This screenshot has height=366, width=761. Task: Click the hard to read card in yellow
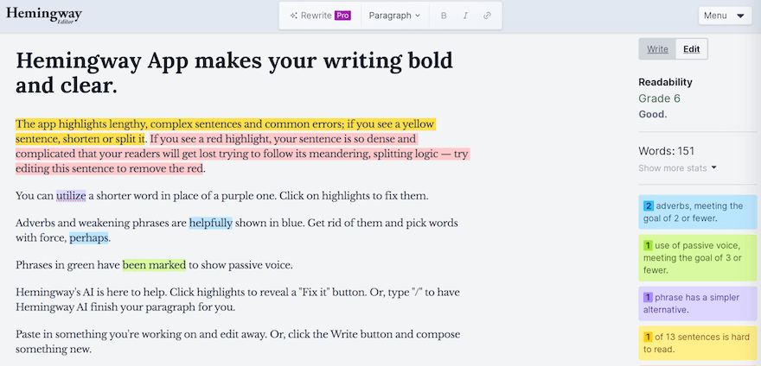pos(697,344)
